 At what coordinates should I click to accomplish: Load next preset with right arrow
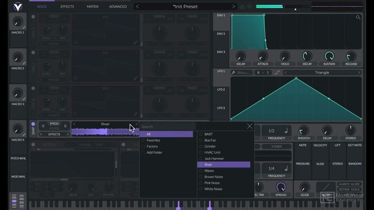coord(233,6)
